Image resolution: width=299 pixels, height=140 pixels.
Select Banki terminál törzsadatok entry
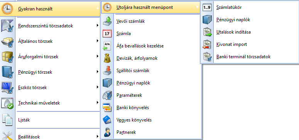click(x=250, y=57)
